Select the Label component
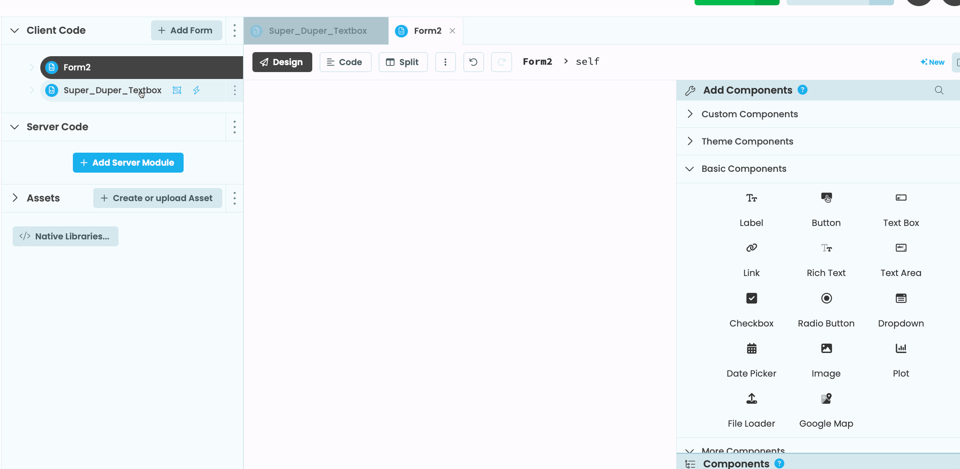This screenshot has height=469, width=960. tap(751, 210)
